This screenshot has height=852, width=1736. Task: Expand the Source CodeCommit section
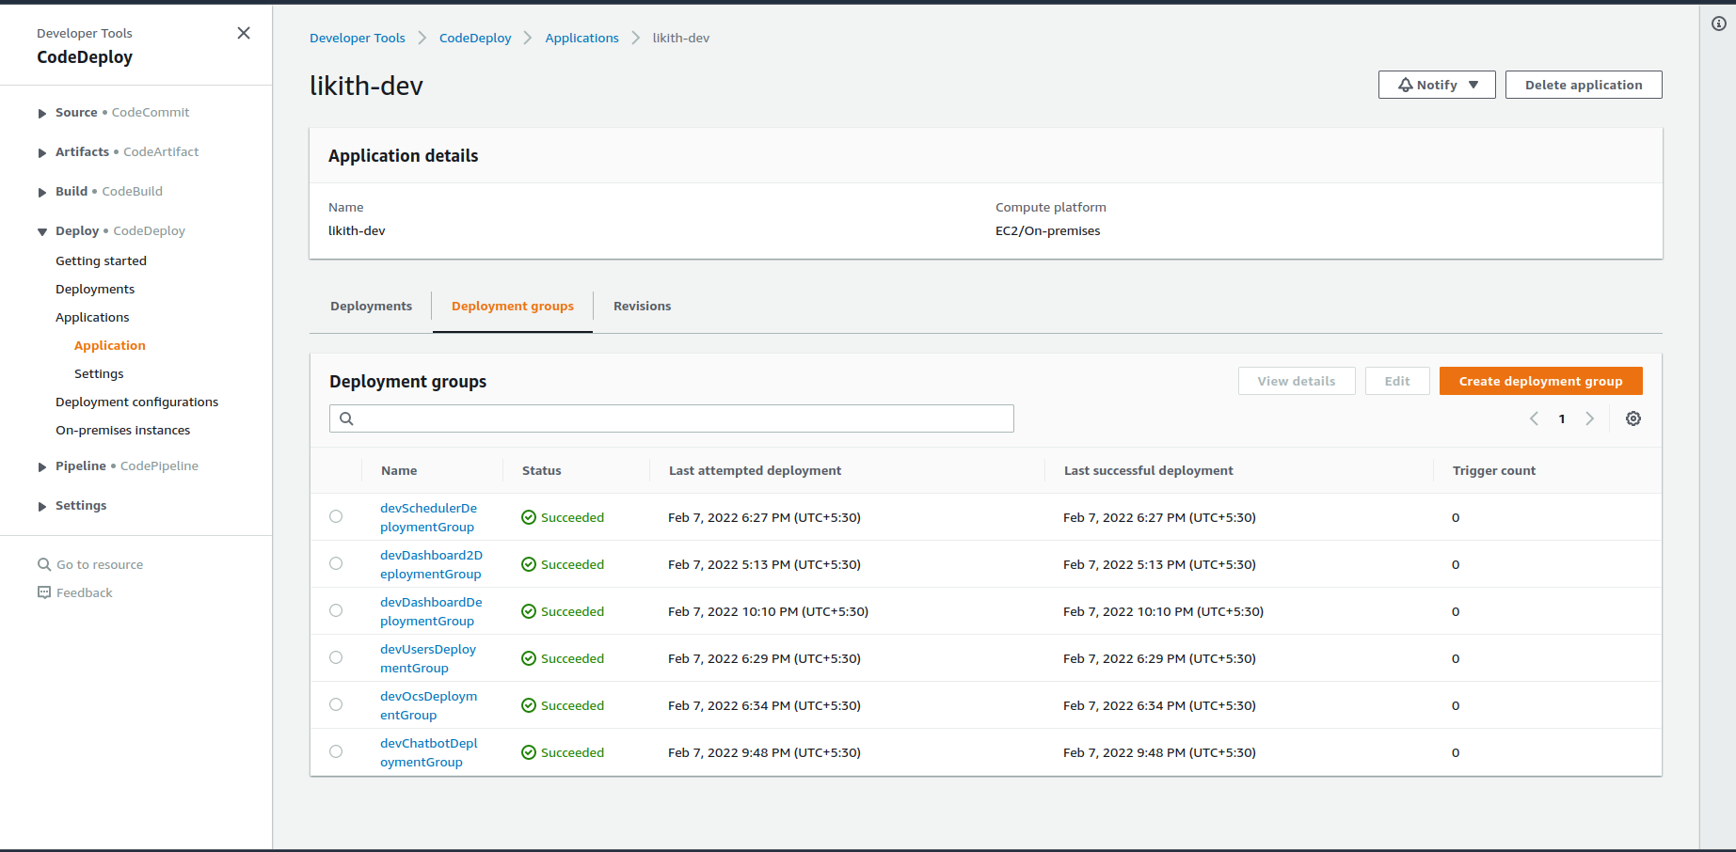41,113
